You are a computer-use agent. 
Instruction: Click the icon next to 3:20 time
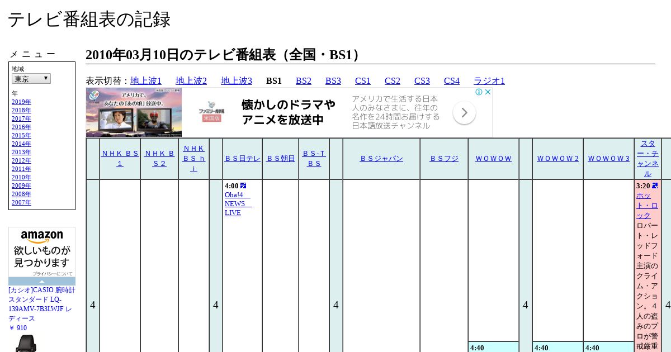(655, 185)
